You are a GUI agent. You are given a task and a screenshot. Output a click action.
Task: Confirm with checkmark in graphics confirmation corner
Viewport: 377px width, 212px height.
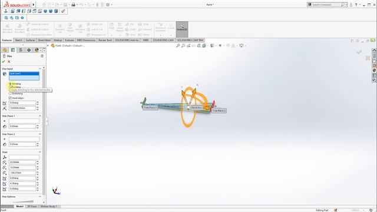click(359, 52)
